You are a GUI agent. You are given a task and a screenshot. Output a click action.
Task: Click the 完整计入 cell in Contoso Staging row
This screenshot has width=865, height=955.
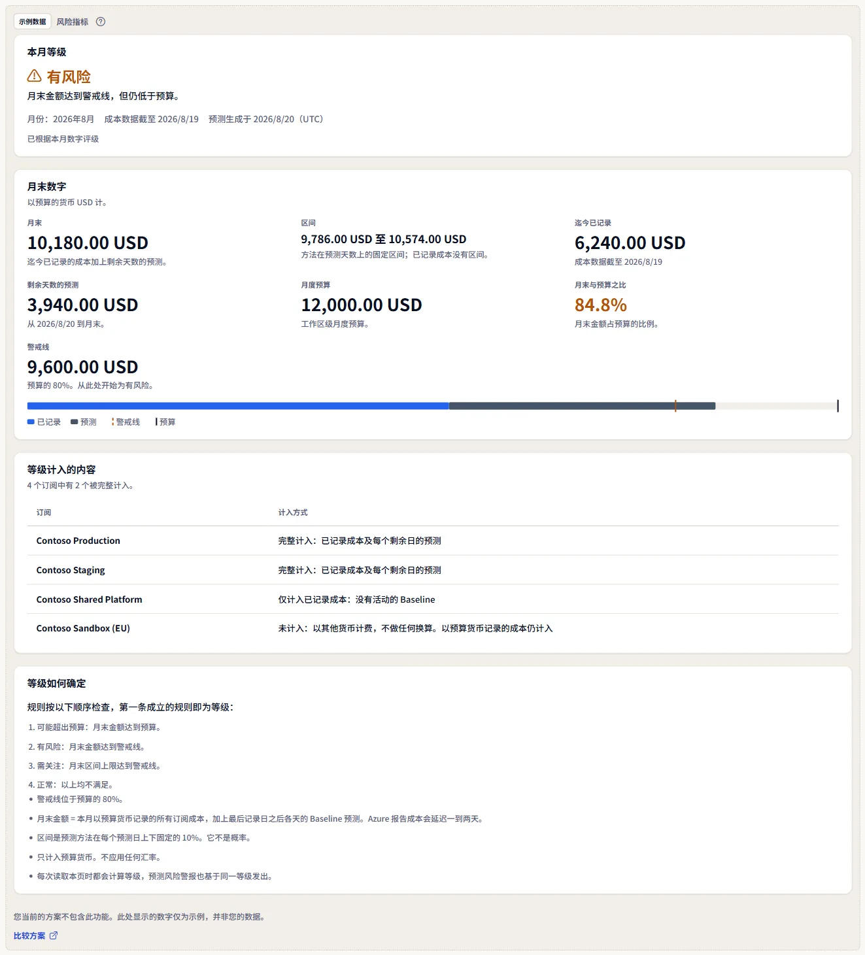(x=360, y=570)
